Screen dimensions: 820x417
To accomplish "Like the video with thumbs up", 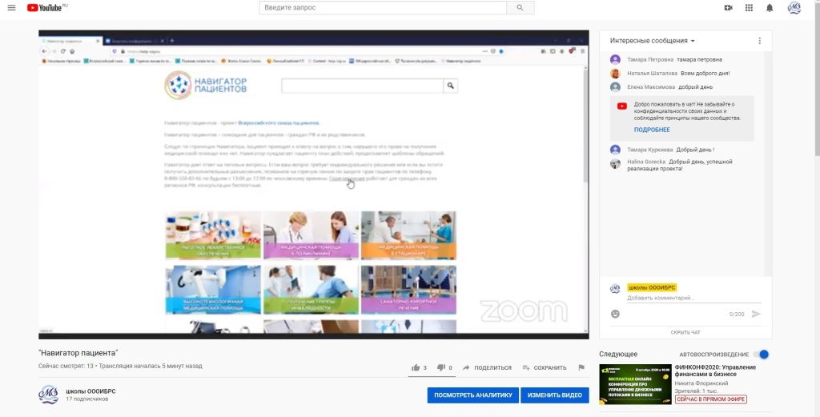I will [416, 367].
